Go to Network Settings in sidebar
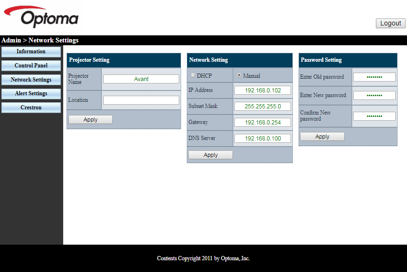The height and width of the screenshot is (272, 407). (x=31, y=80)
